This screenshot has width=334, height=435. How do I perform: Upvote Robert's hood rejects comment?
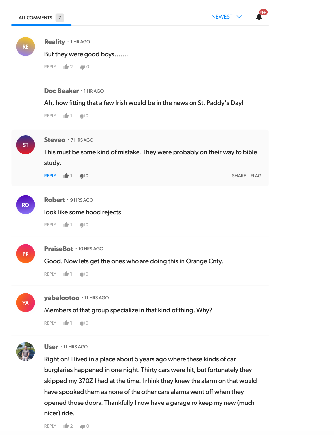66,225
